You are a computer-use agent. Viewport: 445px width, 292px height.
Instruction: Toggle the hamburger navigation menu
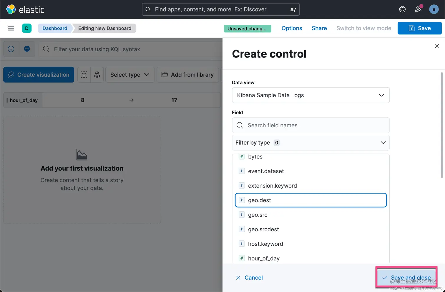pyautogui.click(x=11, y=28)
